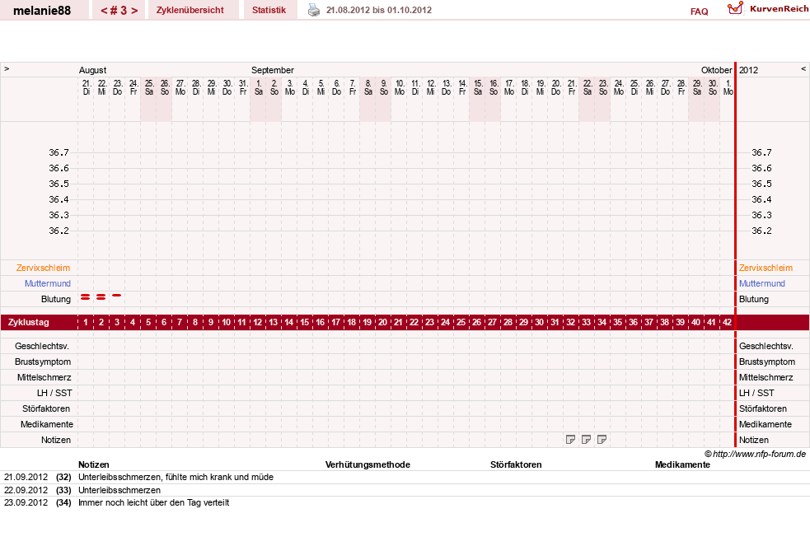
Task: Click the Medikamente heading in notes table
Action: tap(682, 464)
